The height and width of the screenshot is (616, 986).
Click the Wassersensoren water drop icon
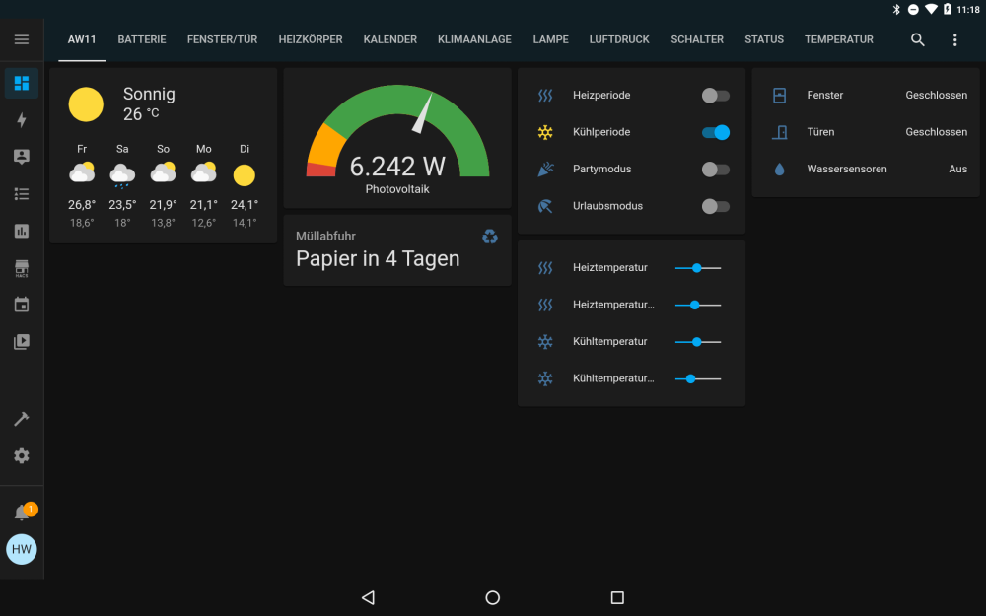point(779,170)
